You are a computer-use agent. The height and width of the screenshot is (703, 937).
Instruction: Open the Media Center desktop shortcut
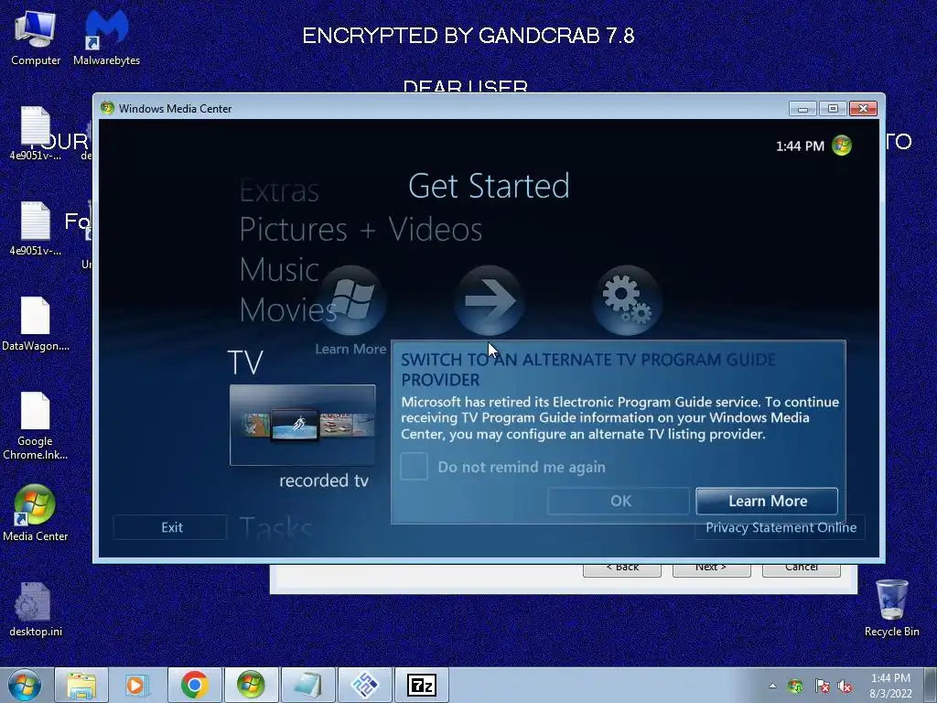pyautogui.click(x=36, y=513)
